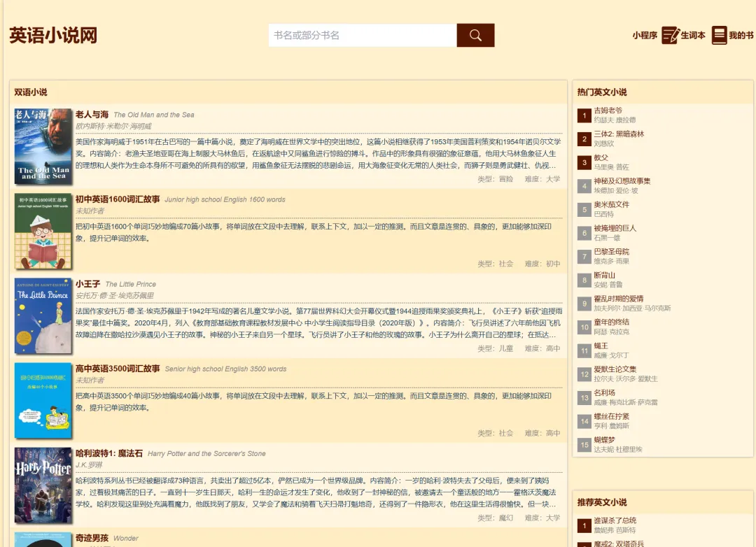The height and width of the screenshot is (547, 756).
Task: Open The Little Prince book cover
Action: [43, 315]
